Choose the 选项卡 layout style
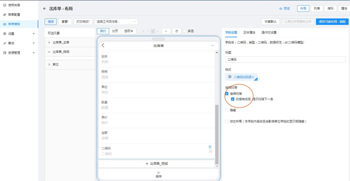 click(x=128, y=31)
